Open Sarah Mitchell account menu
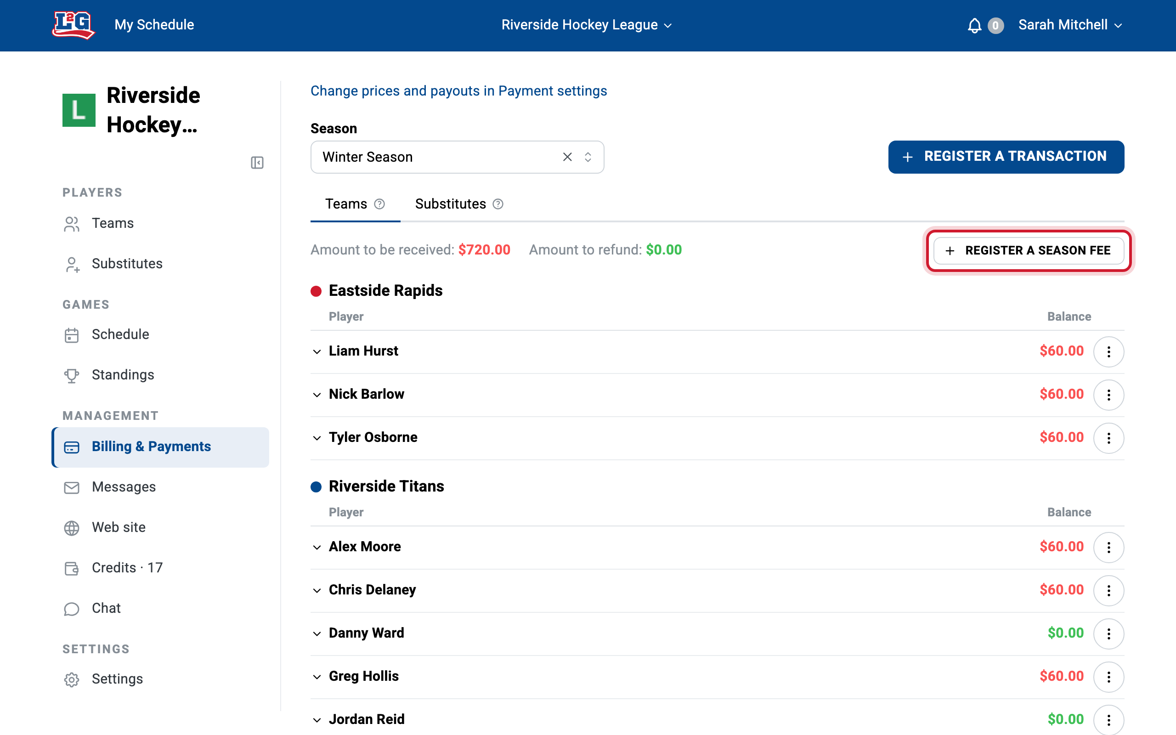Viewport: 1176px width, 735px height. click(x=1070, y=25)
